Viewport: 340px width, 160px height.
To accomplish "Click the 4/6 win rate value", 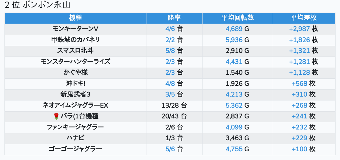I will pos(170,29).
